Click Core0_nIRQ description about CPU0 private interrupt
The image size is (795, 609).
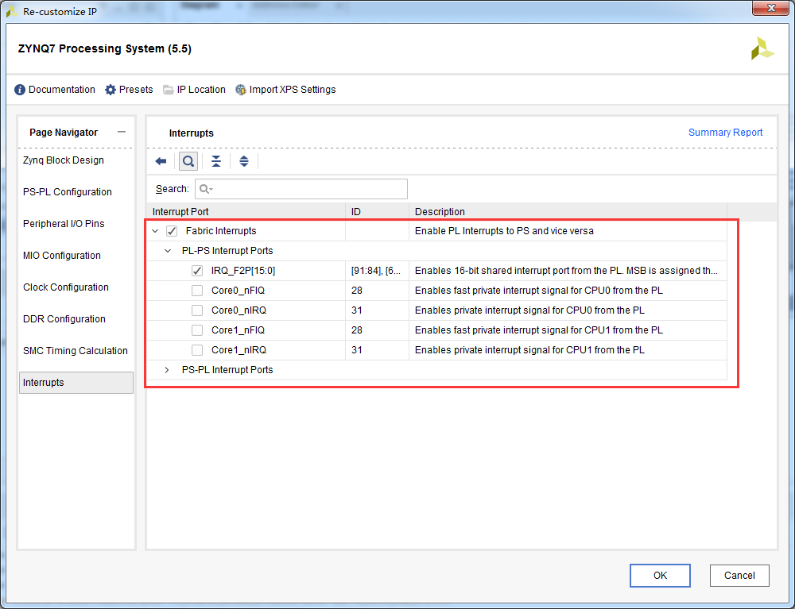point(529,310)
